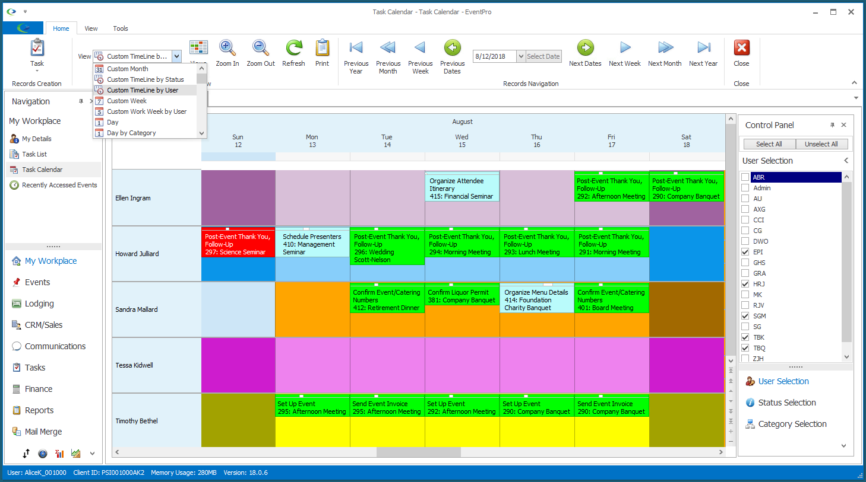Screen dimensions: 866x482
Task: Uncheck the SGM user checkbox
Action: pos(745,316)
